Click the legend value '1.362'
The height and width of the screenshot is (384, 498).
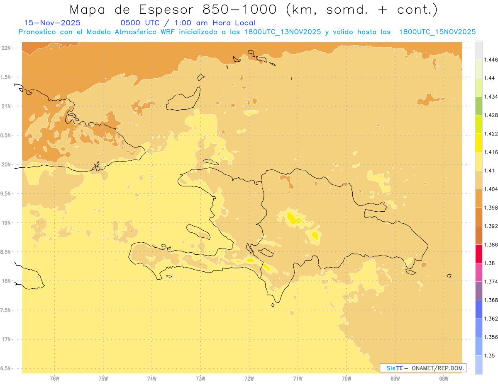(x=491, y=319)
